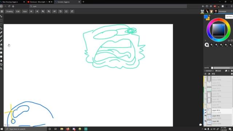This screenshot has width=233, height=131.
Task: Add brush preset in slot 2
Action: [212, 45]
